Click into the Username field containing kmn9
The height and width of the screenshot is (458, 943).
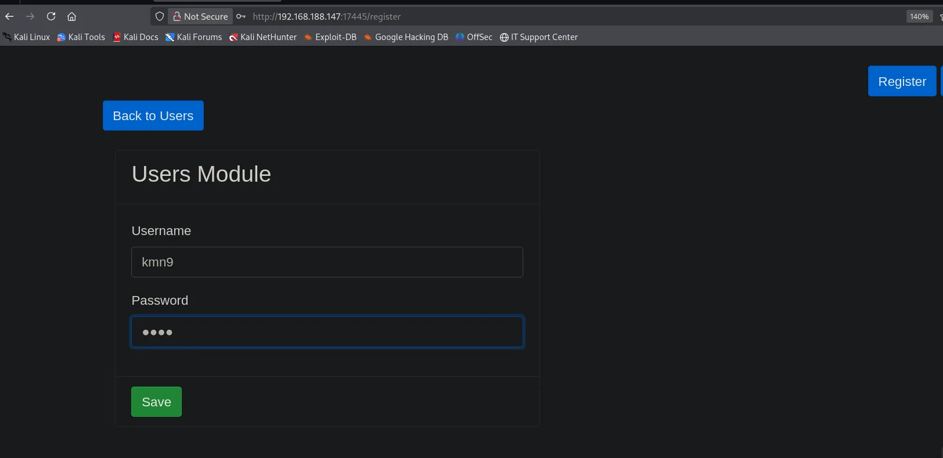(327, 262)
